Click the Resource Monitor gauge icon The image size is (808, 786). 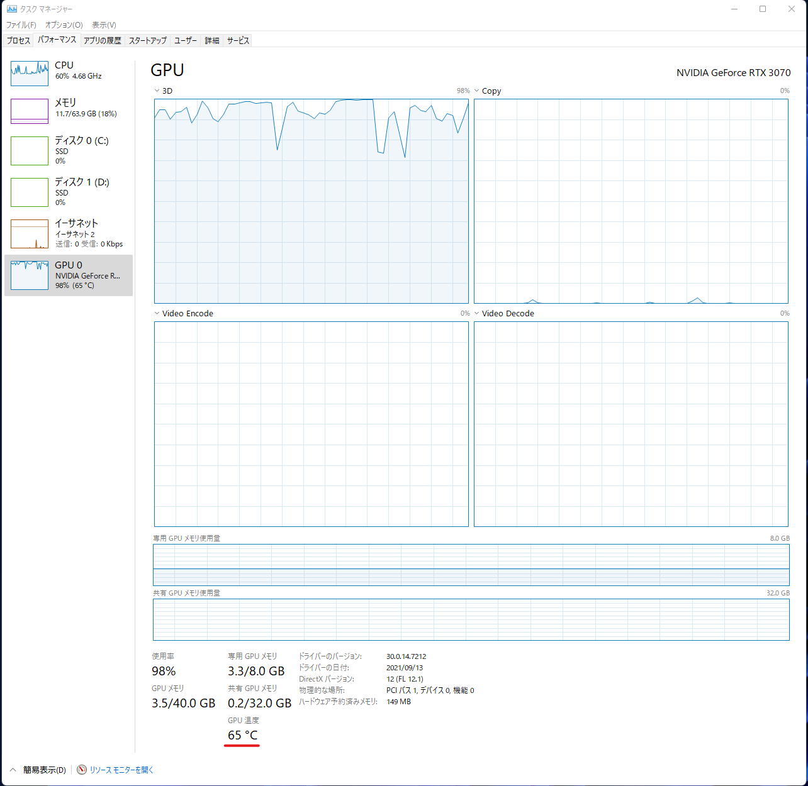[x=82, y=770]
